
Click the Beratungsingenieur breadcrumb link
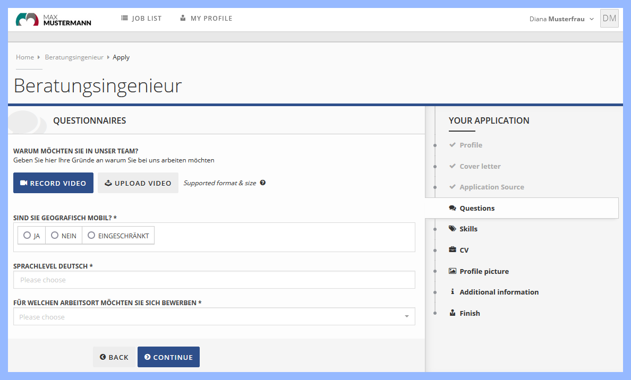click(74, 57)
